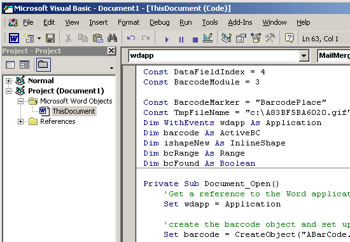Open the File menu

click(x=28, y=22)
